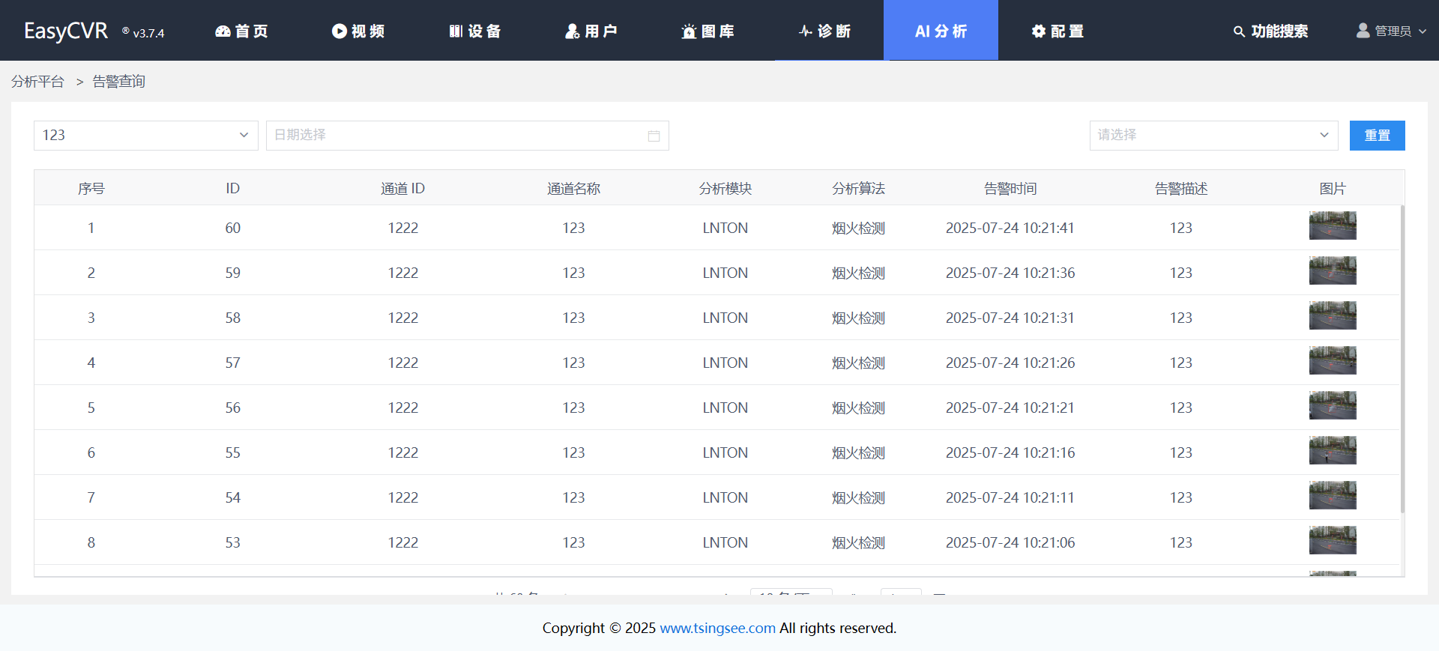Open alarm image thumbnail for ID 60

[x=1332, y=226]
